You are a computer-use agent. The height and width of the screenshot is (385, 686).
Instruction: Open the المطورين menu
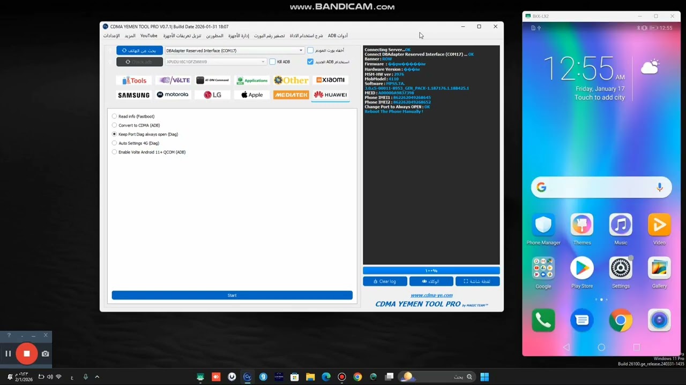215,36
